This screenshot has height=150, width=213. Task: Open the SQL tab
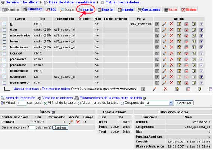(51, 9)
